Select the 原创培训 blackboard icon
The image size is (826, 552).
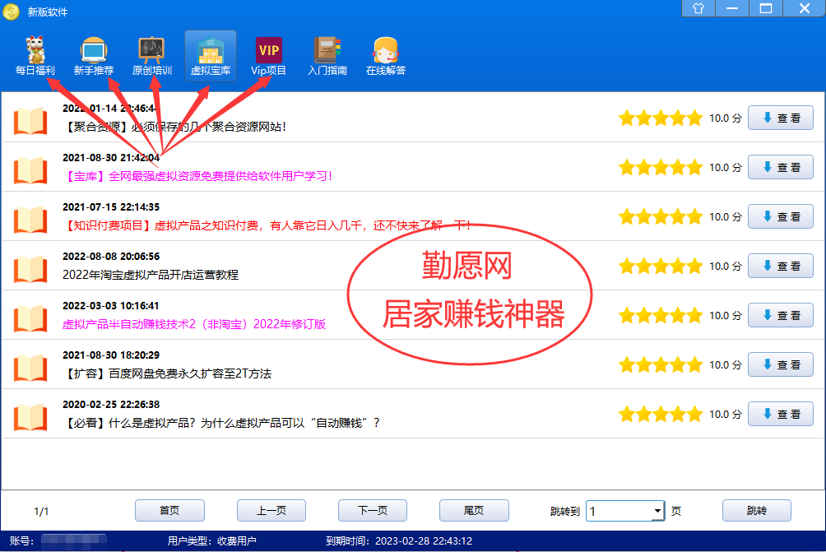tap(151, 51)
